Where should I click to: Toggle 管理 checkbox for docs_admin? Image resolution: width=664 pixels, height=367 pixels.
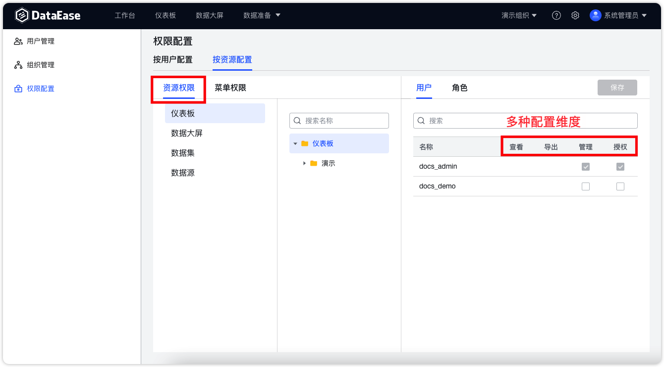(586, 167)
